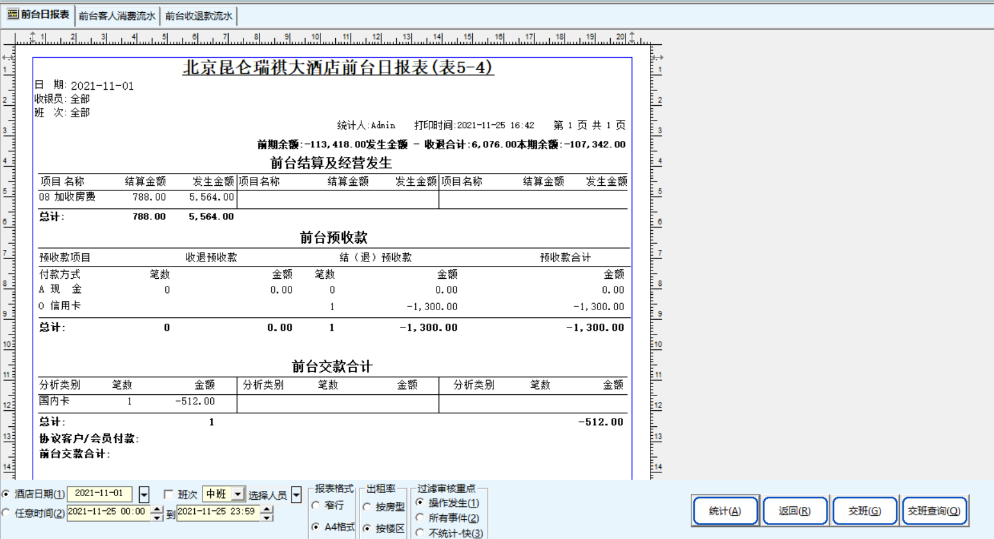Screen dimensions: 994x539
Task: Click the 国内卡 analysis category cell
Action: (54, 401)
